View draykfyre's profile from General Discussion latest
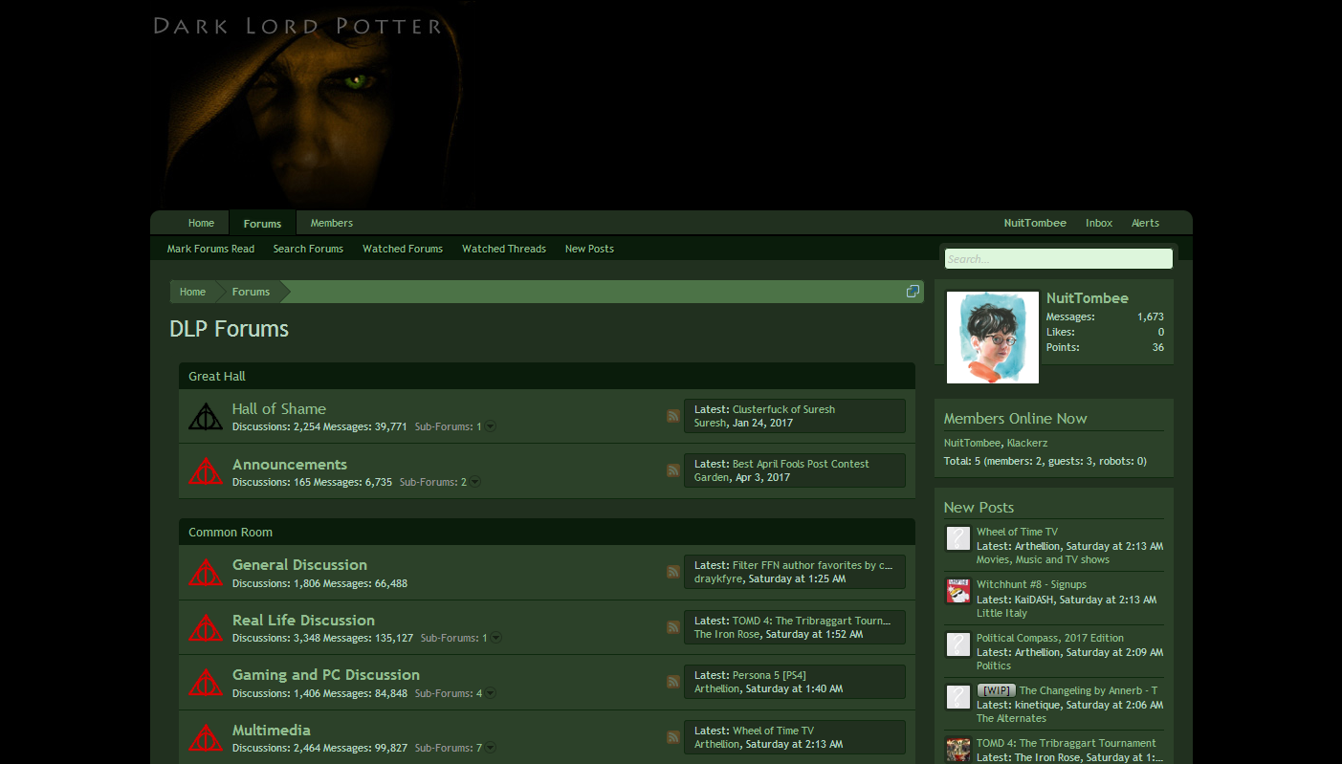This screenshot has height=764, width=1342. pos(718,578)
